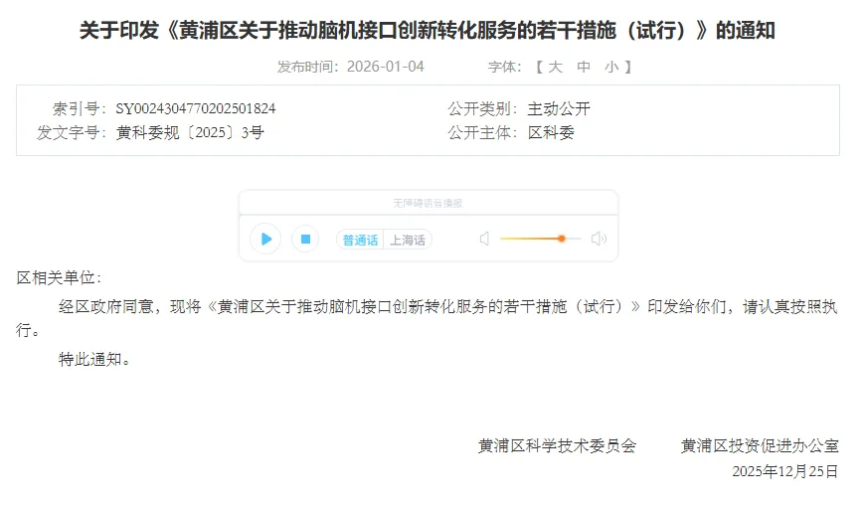Set font size to 小
Viewport: 864px width, 506px height.
(611, 67)
